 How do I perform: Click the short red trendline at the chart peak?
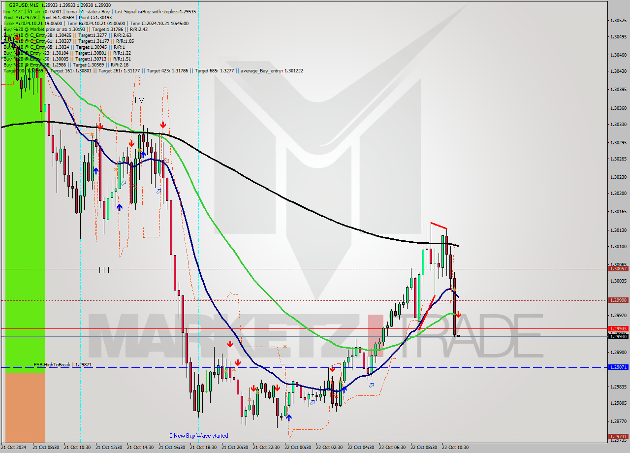point(439,226)
